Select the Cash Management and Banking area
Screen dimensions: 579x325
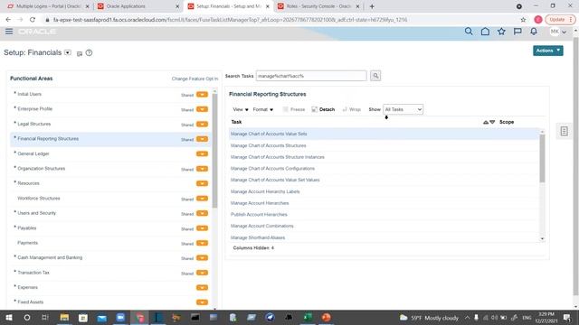(x=50, y=257)
